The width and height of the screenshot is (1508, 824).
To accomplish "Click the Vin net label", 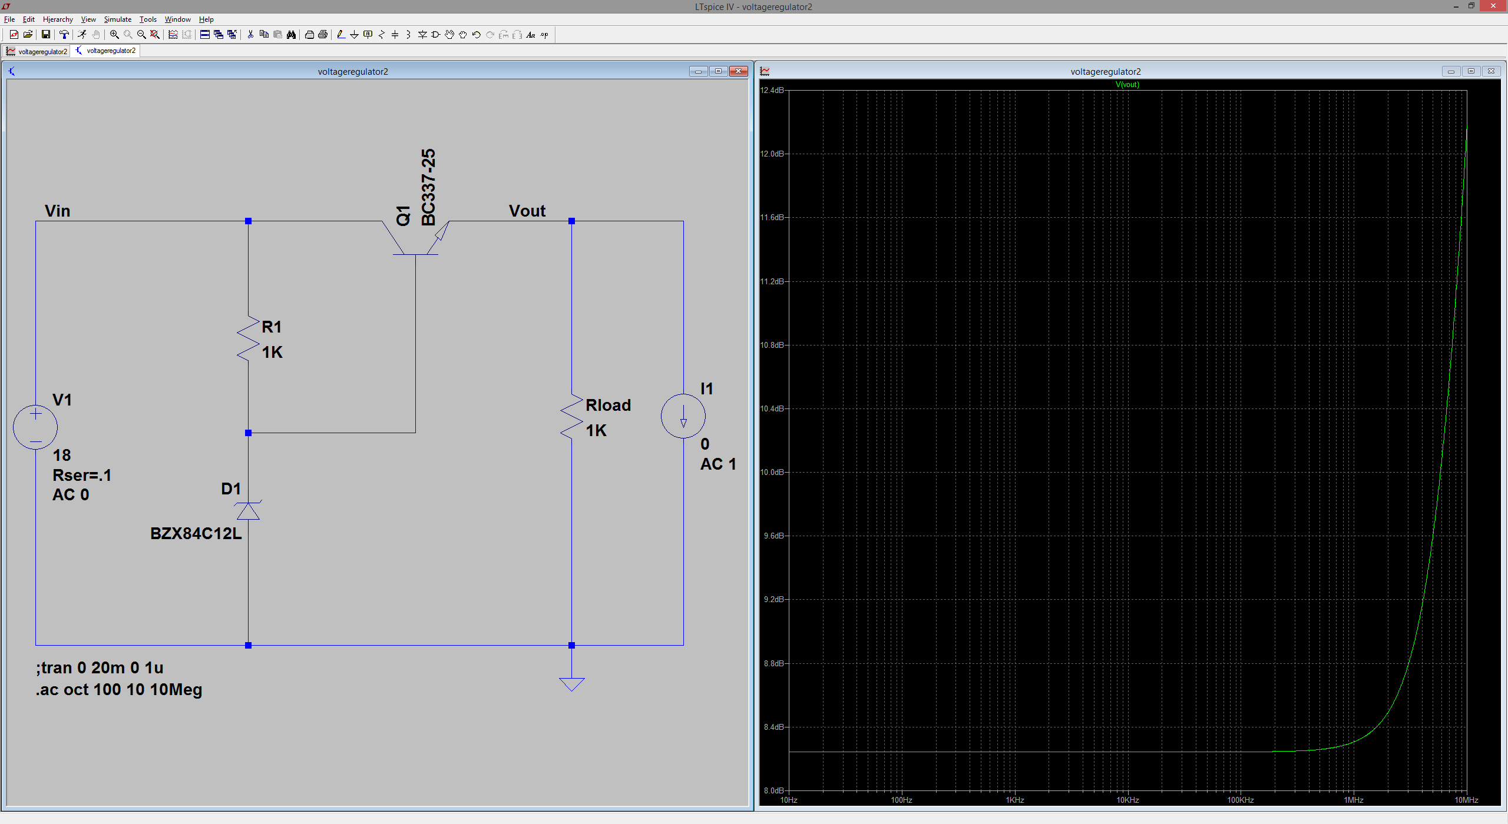I will [58, 211].
